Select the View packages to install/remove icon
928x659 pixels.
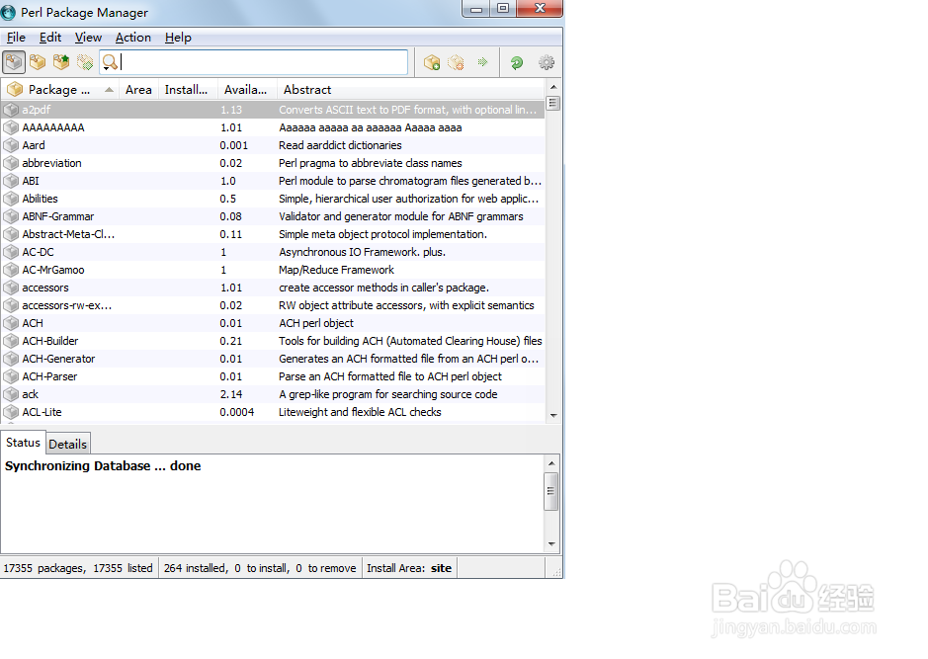85,62
